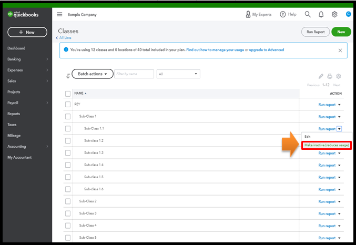Open Accounting in the sidebar
Viewport: 356px width, 245px height.
17,147
